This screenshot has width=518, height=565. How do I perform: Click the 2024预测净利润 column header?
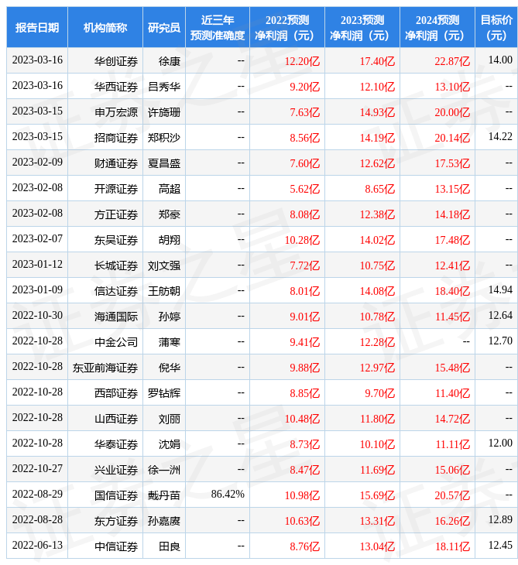point(437,28)
